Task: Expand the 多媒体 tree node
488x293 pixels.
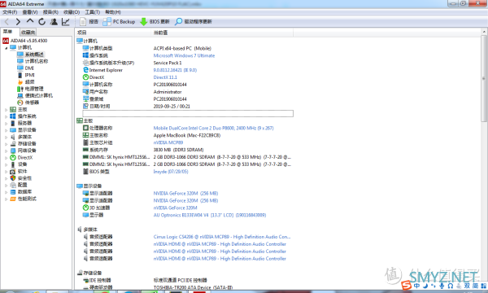Action: [6, 137]
